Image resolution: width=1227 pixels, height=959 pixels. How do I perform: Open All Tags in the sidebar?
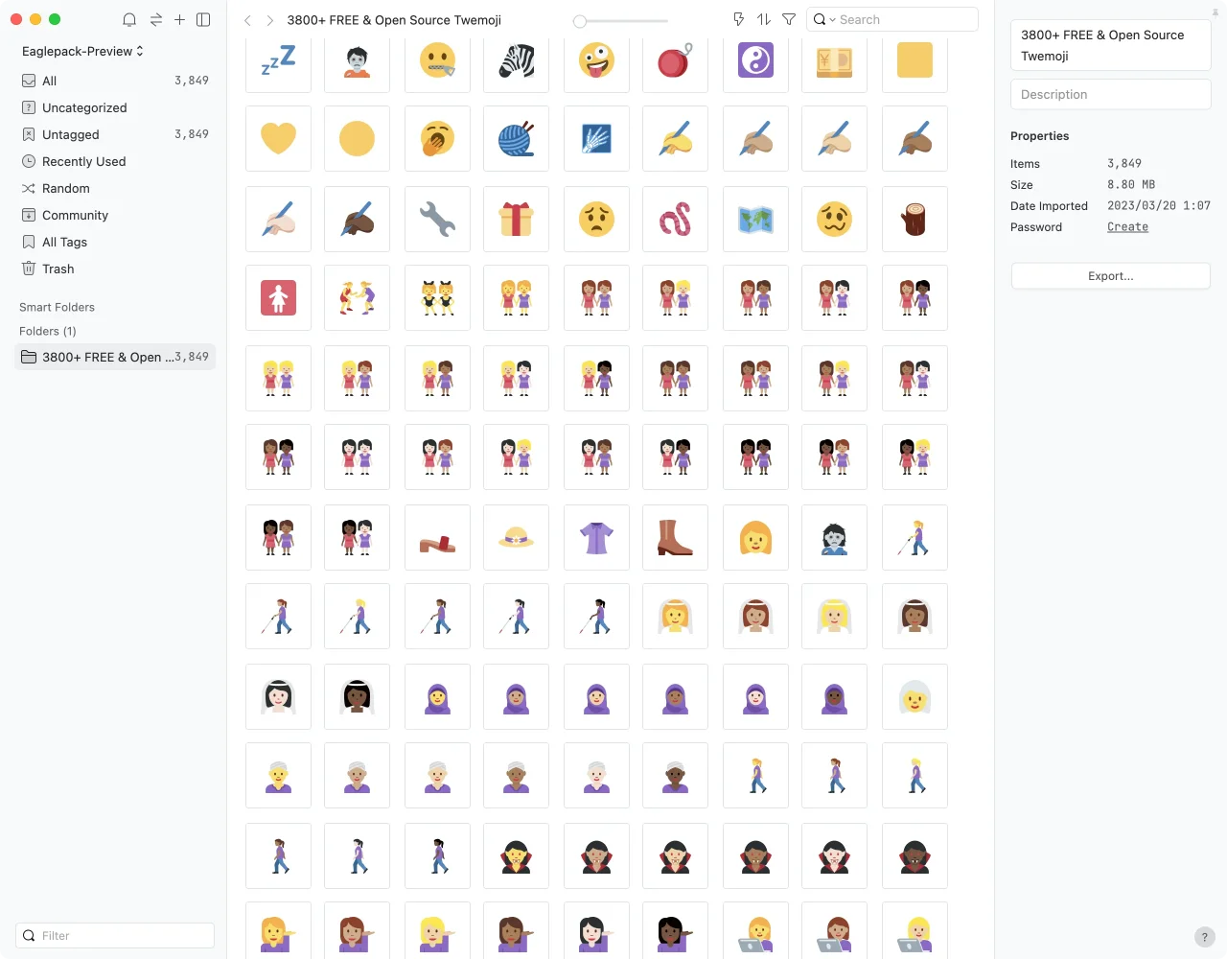click(115, 242)
